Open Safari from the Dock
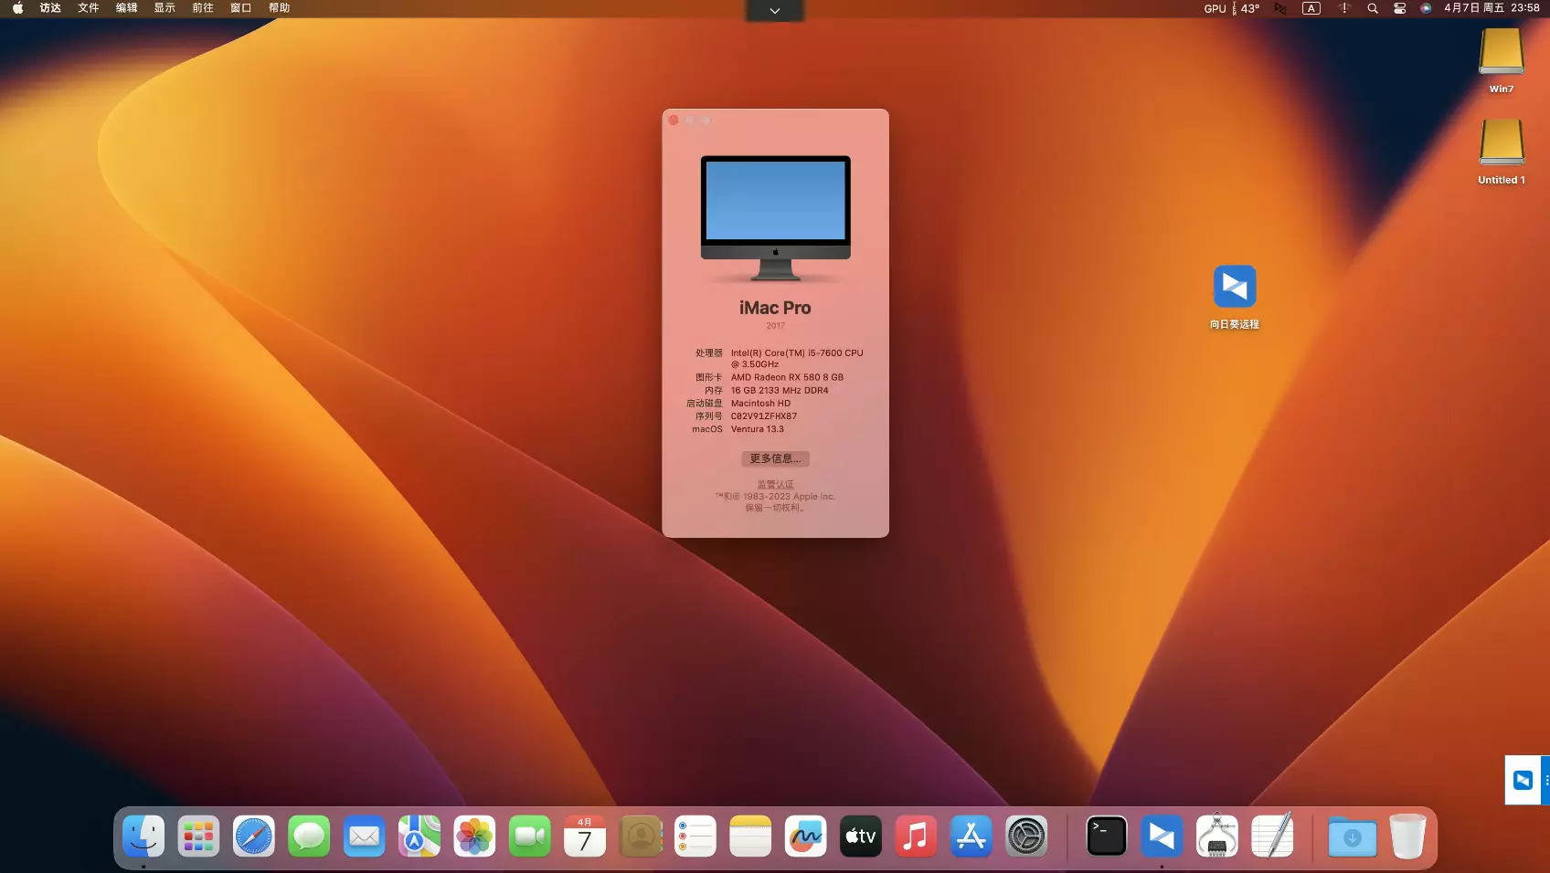This screenshot has height=873, width=1550. [253, 836]
